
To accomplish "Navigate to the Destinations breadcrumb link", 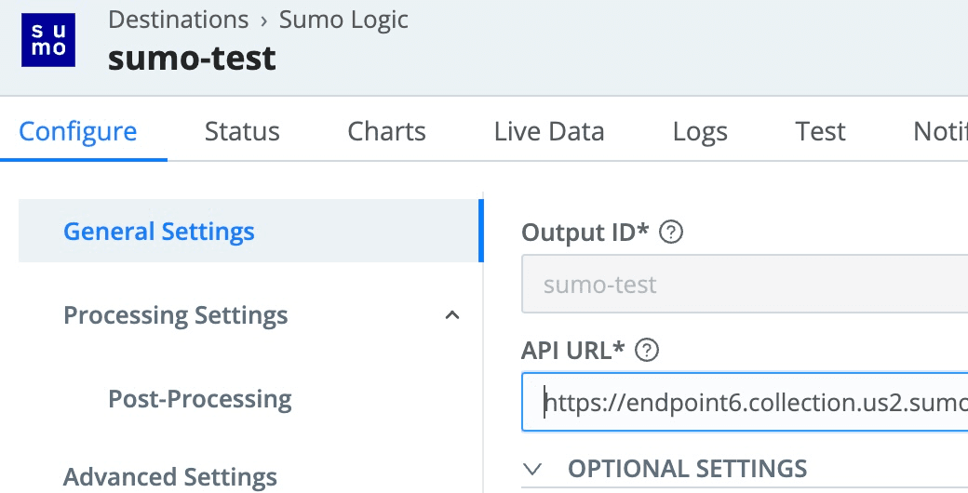I will click(178, 19).
